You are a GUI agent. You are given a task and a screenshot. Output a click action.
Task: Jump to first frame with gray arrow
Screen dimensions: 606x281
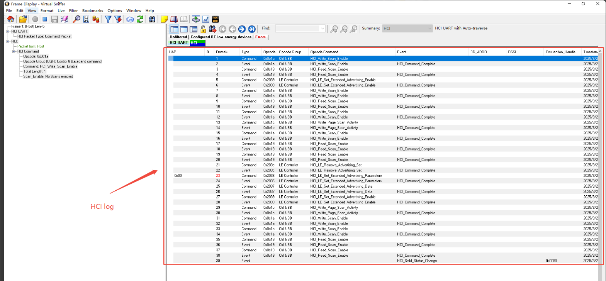pos(222,29)
